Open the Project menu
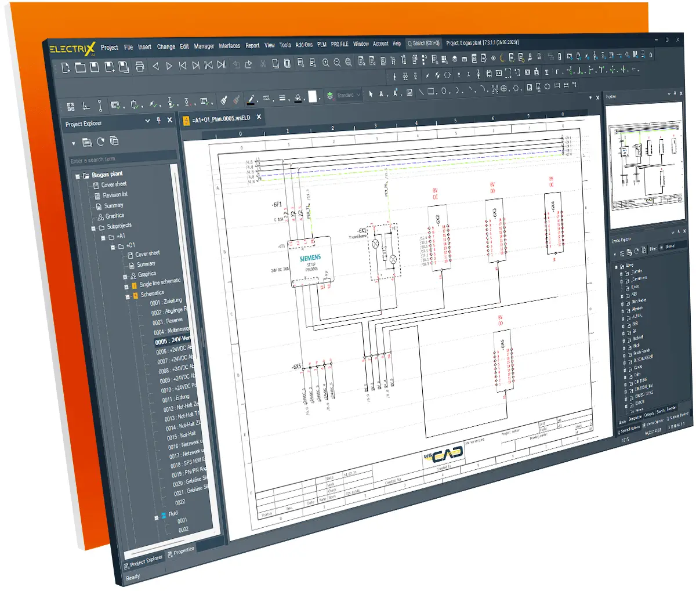This screenshot has width=696, height=591. coord(109,48)
